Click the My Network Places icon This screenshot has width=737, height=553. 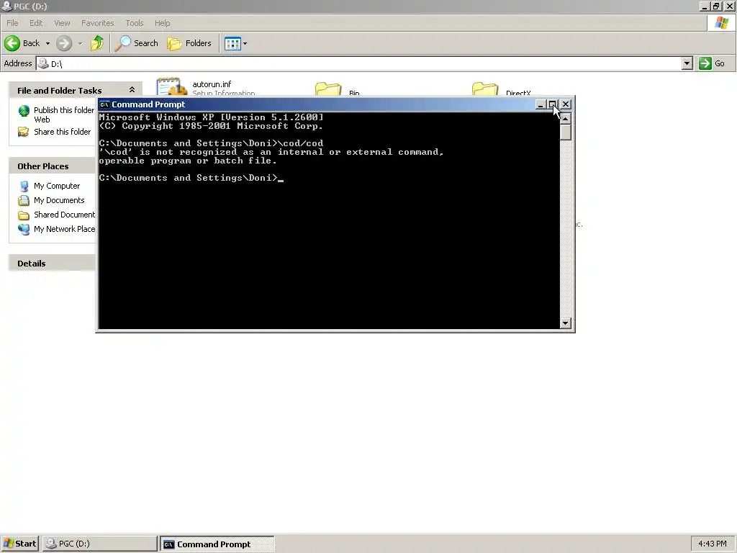24,229
